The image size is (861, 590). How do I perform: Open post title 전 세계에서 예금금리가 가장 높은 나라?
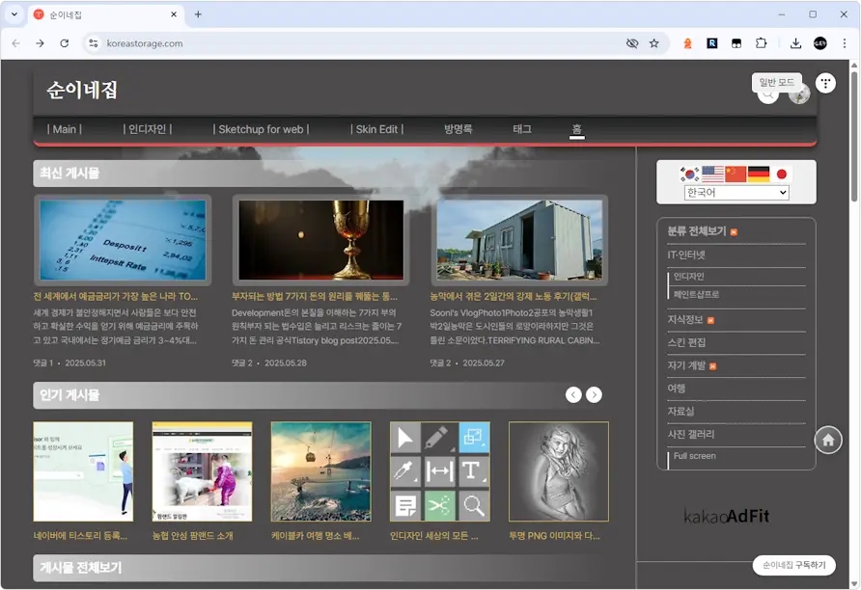(x=115, y=296)
